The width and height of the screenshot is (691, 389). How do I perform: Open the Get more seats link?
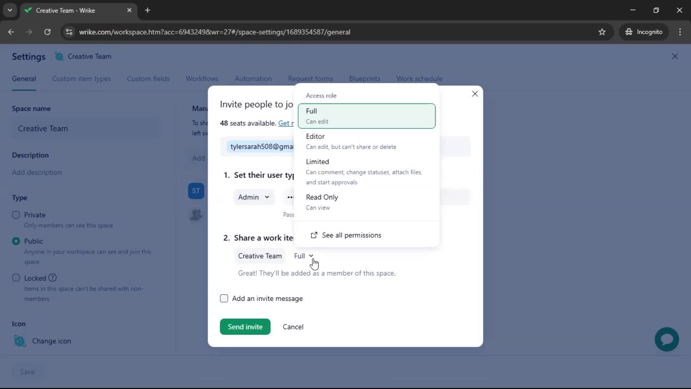286,123
